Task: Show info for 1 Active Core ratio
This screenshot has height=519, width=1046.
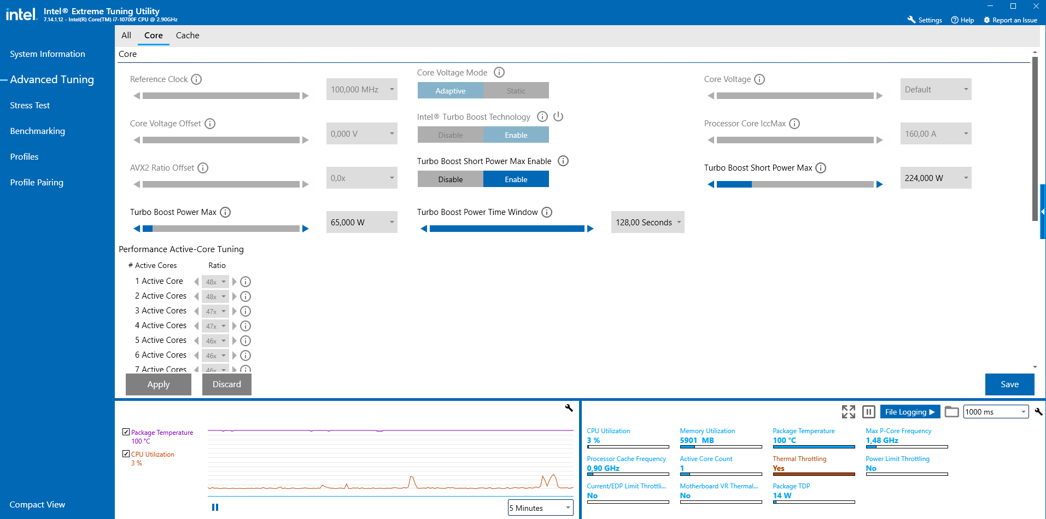Action: [x=246, y=282]
